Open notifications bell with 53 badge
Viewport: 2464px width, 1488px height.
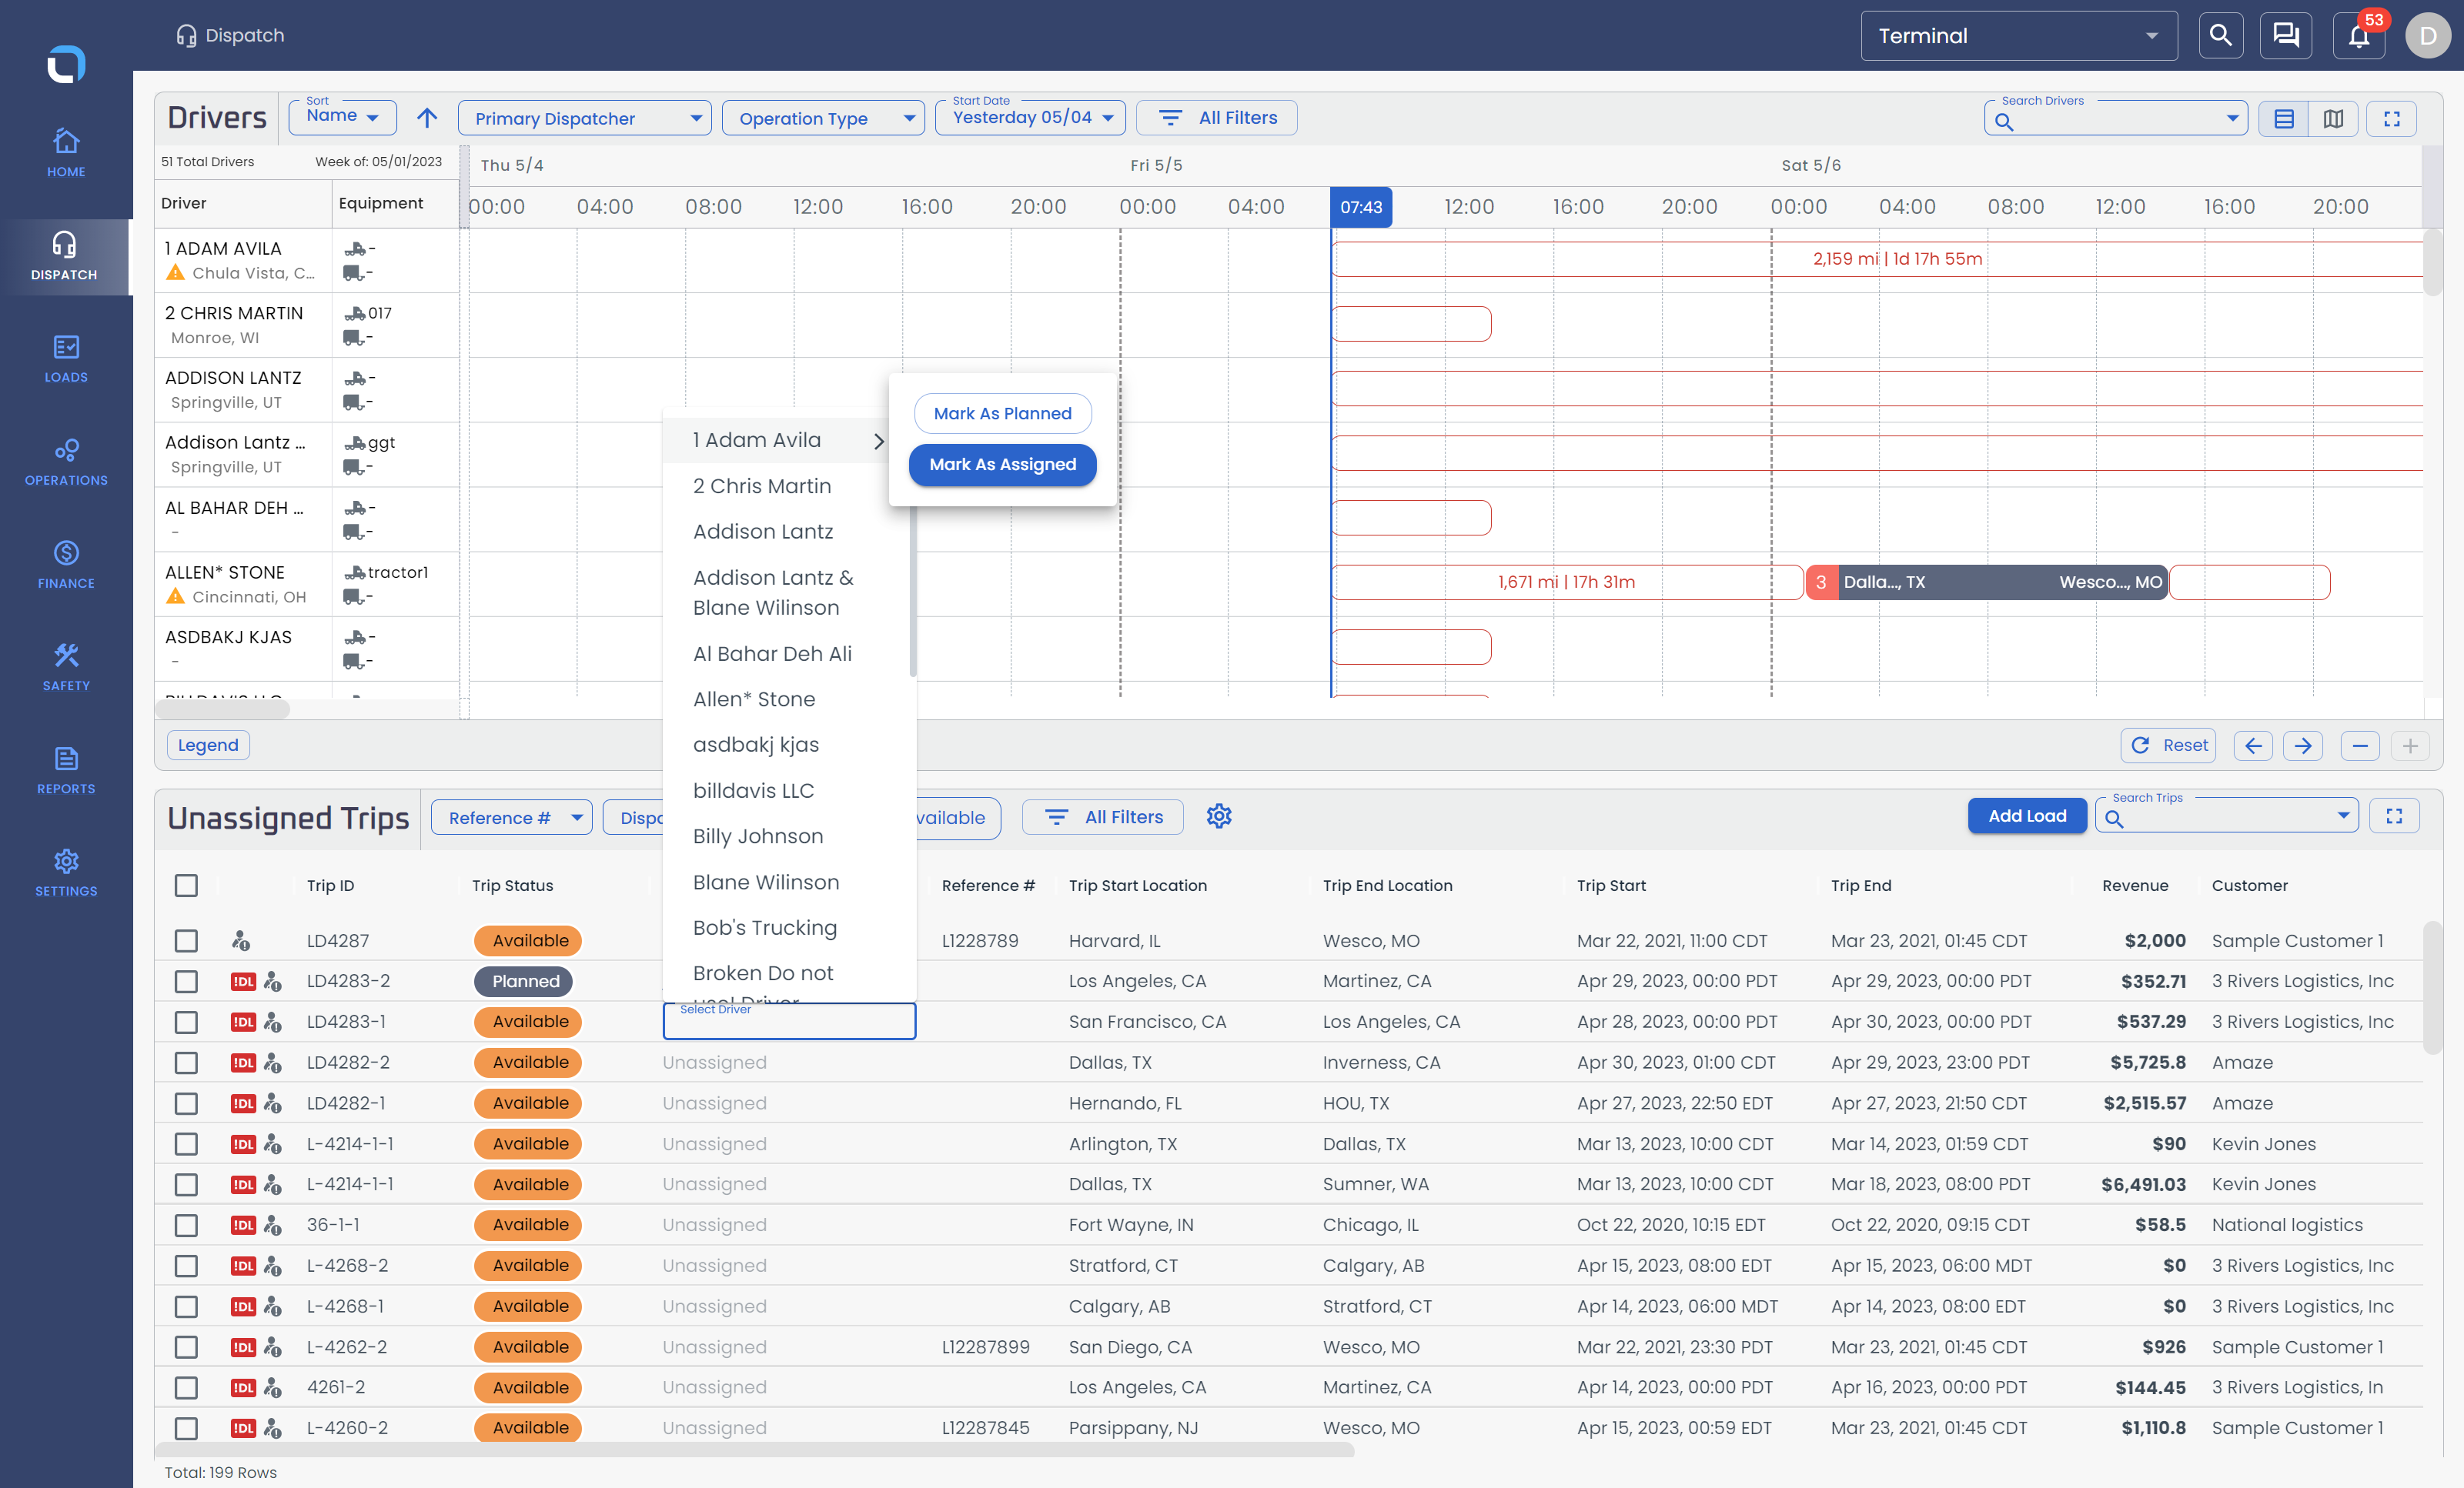[x=2359, y=36]
